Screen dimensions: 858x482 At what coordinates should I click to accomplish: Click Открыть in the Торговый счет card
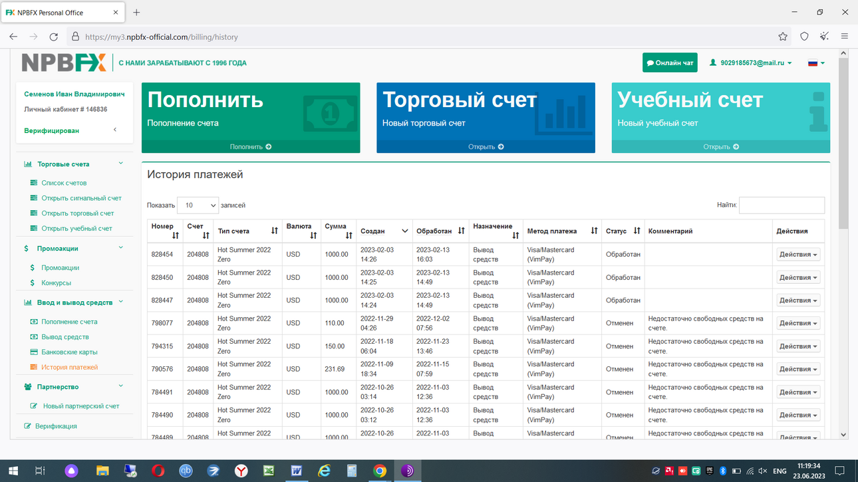(x=486, y=147)
